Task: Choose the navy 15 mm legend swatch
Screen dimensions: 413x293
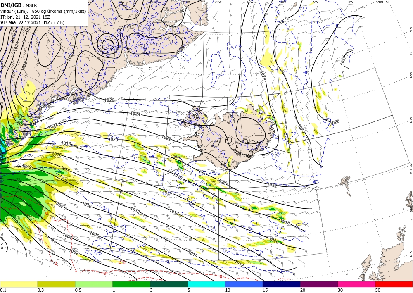Action: [x=282, y=284]
